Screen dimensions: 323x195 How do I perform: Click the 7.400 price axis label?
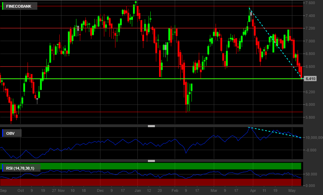[310, 16]
